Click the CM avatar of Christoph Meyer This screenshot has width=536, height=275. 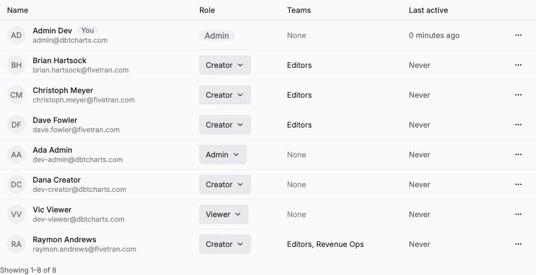coord(16,95)
